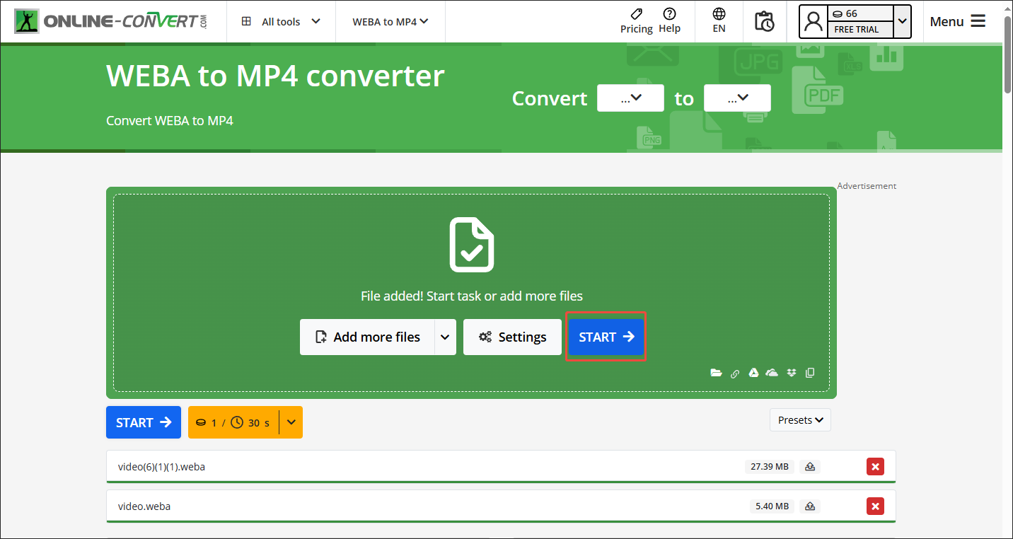The image size is (1013, 539).
Task: Open the Menu hamburger icon
Action: (x=978, y=21)
